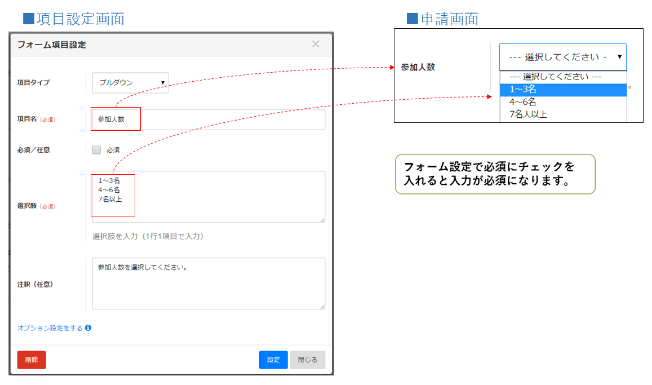Click the info icon beside オプション設定をする
This screenshot has width=652, height=385.
(88, 328)
